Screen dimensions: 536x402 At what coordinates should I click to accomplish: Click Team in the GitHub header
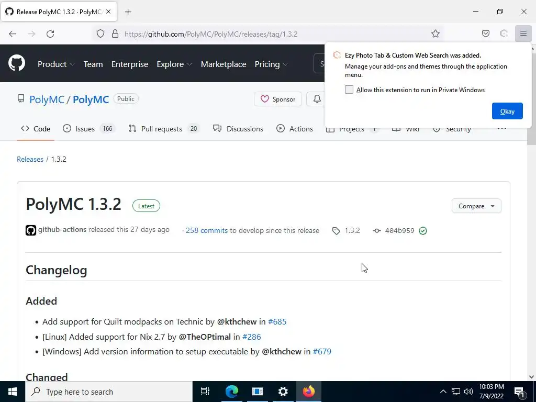[x=93, y=64]
